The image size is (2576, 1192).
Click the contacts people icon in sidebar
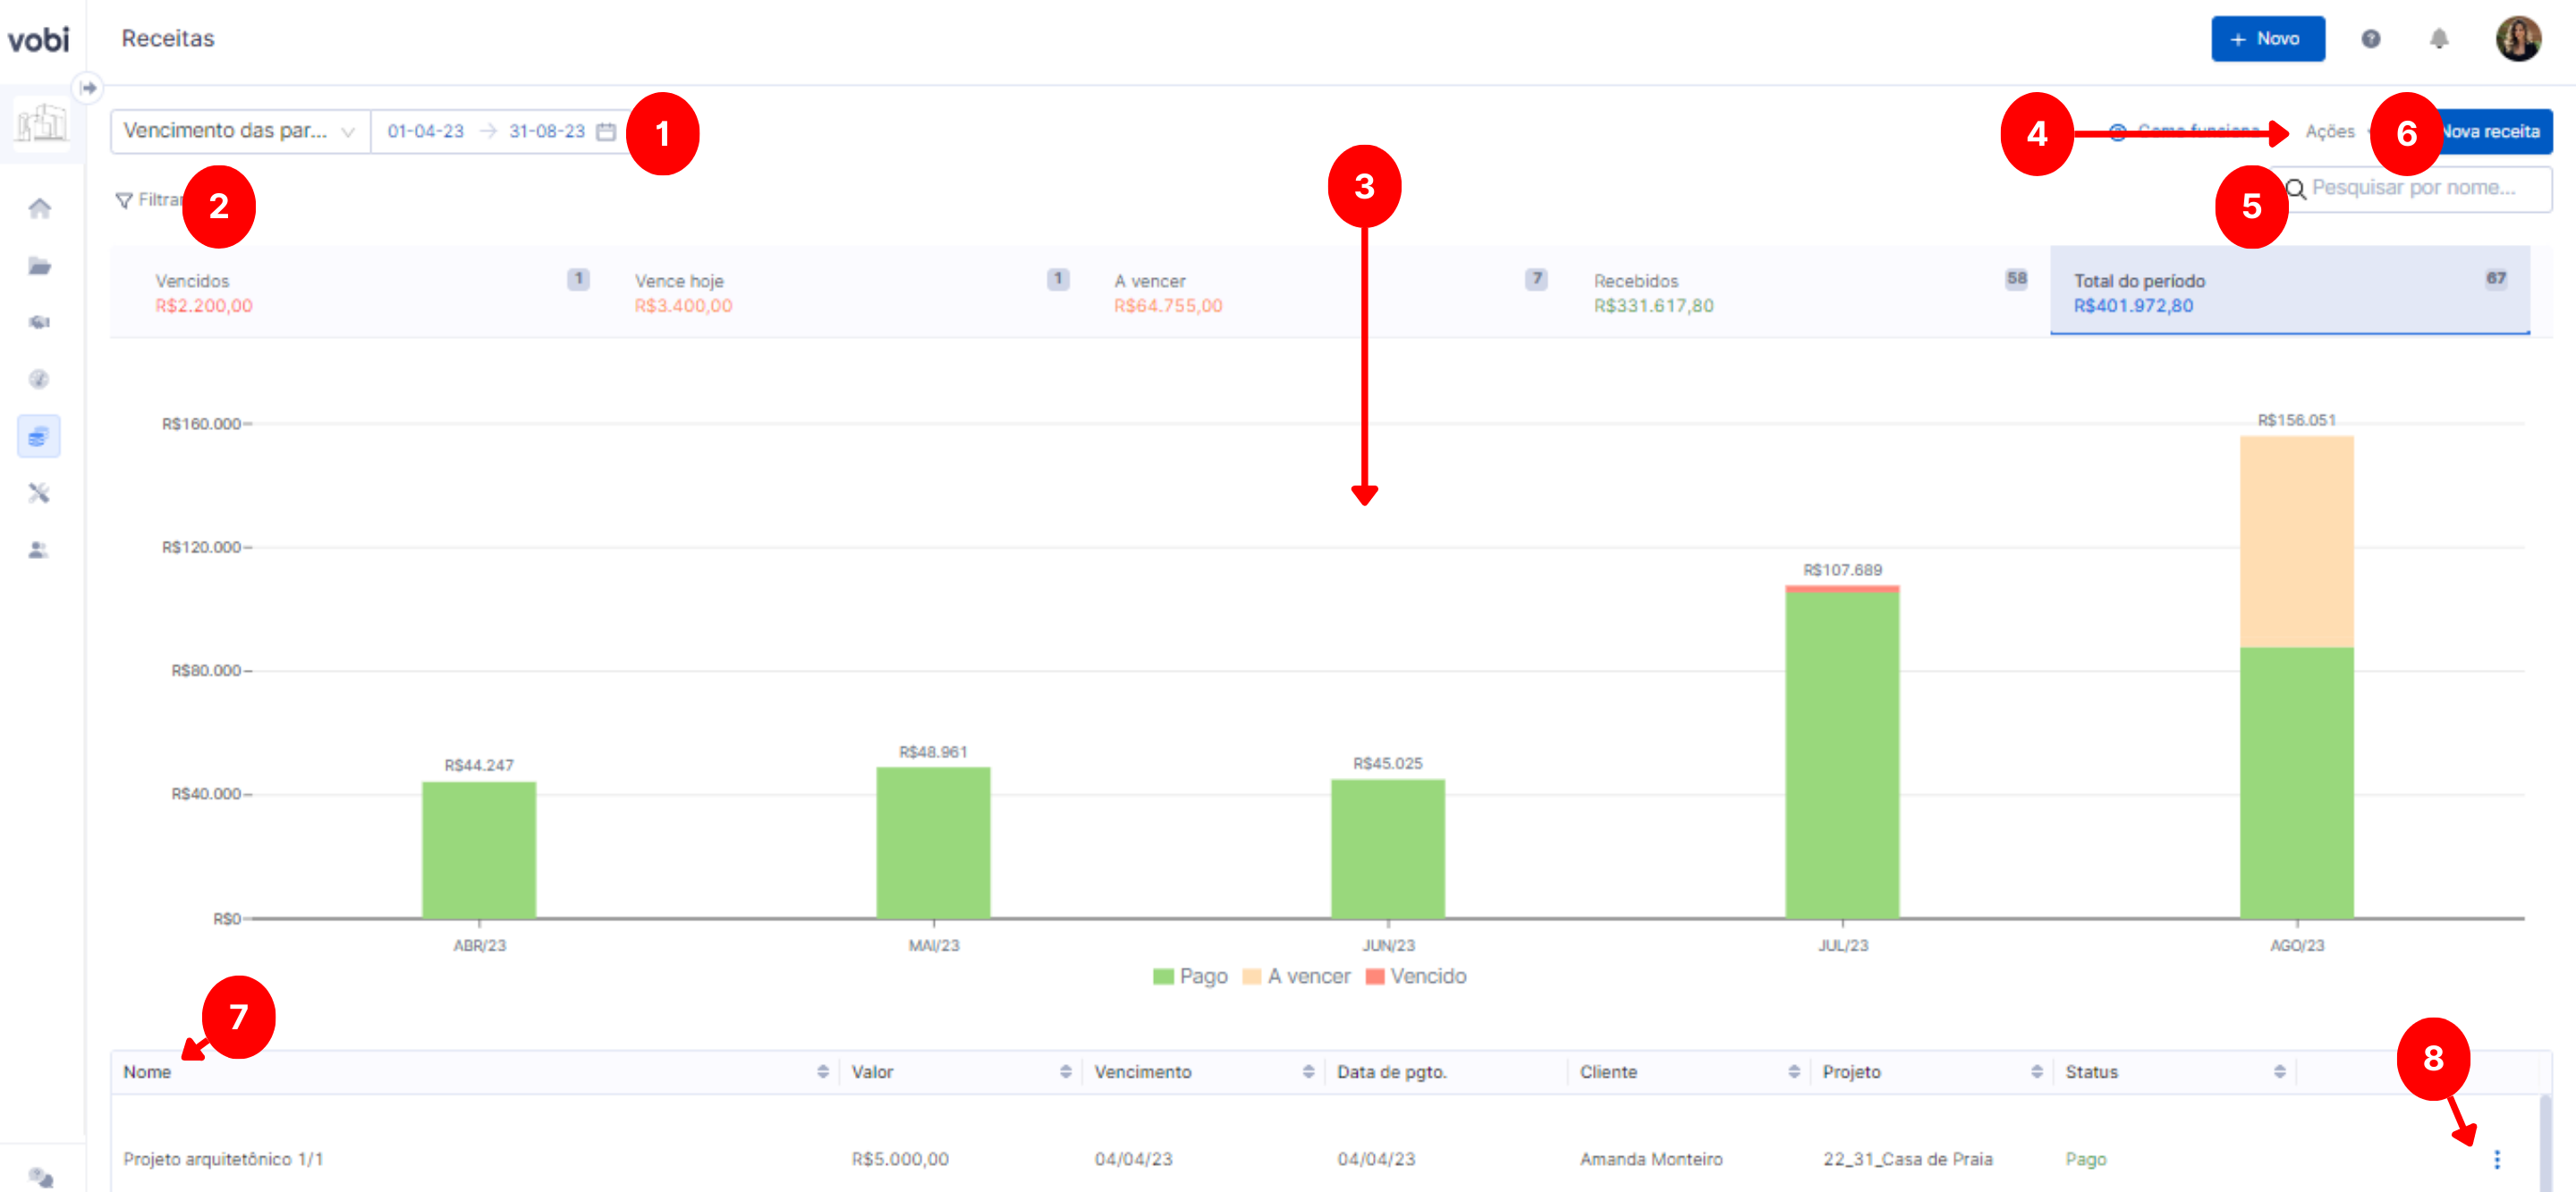39,550
